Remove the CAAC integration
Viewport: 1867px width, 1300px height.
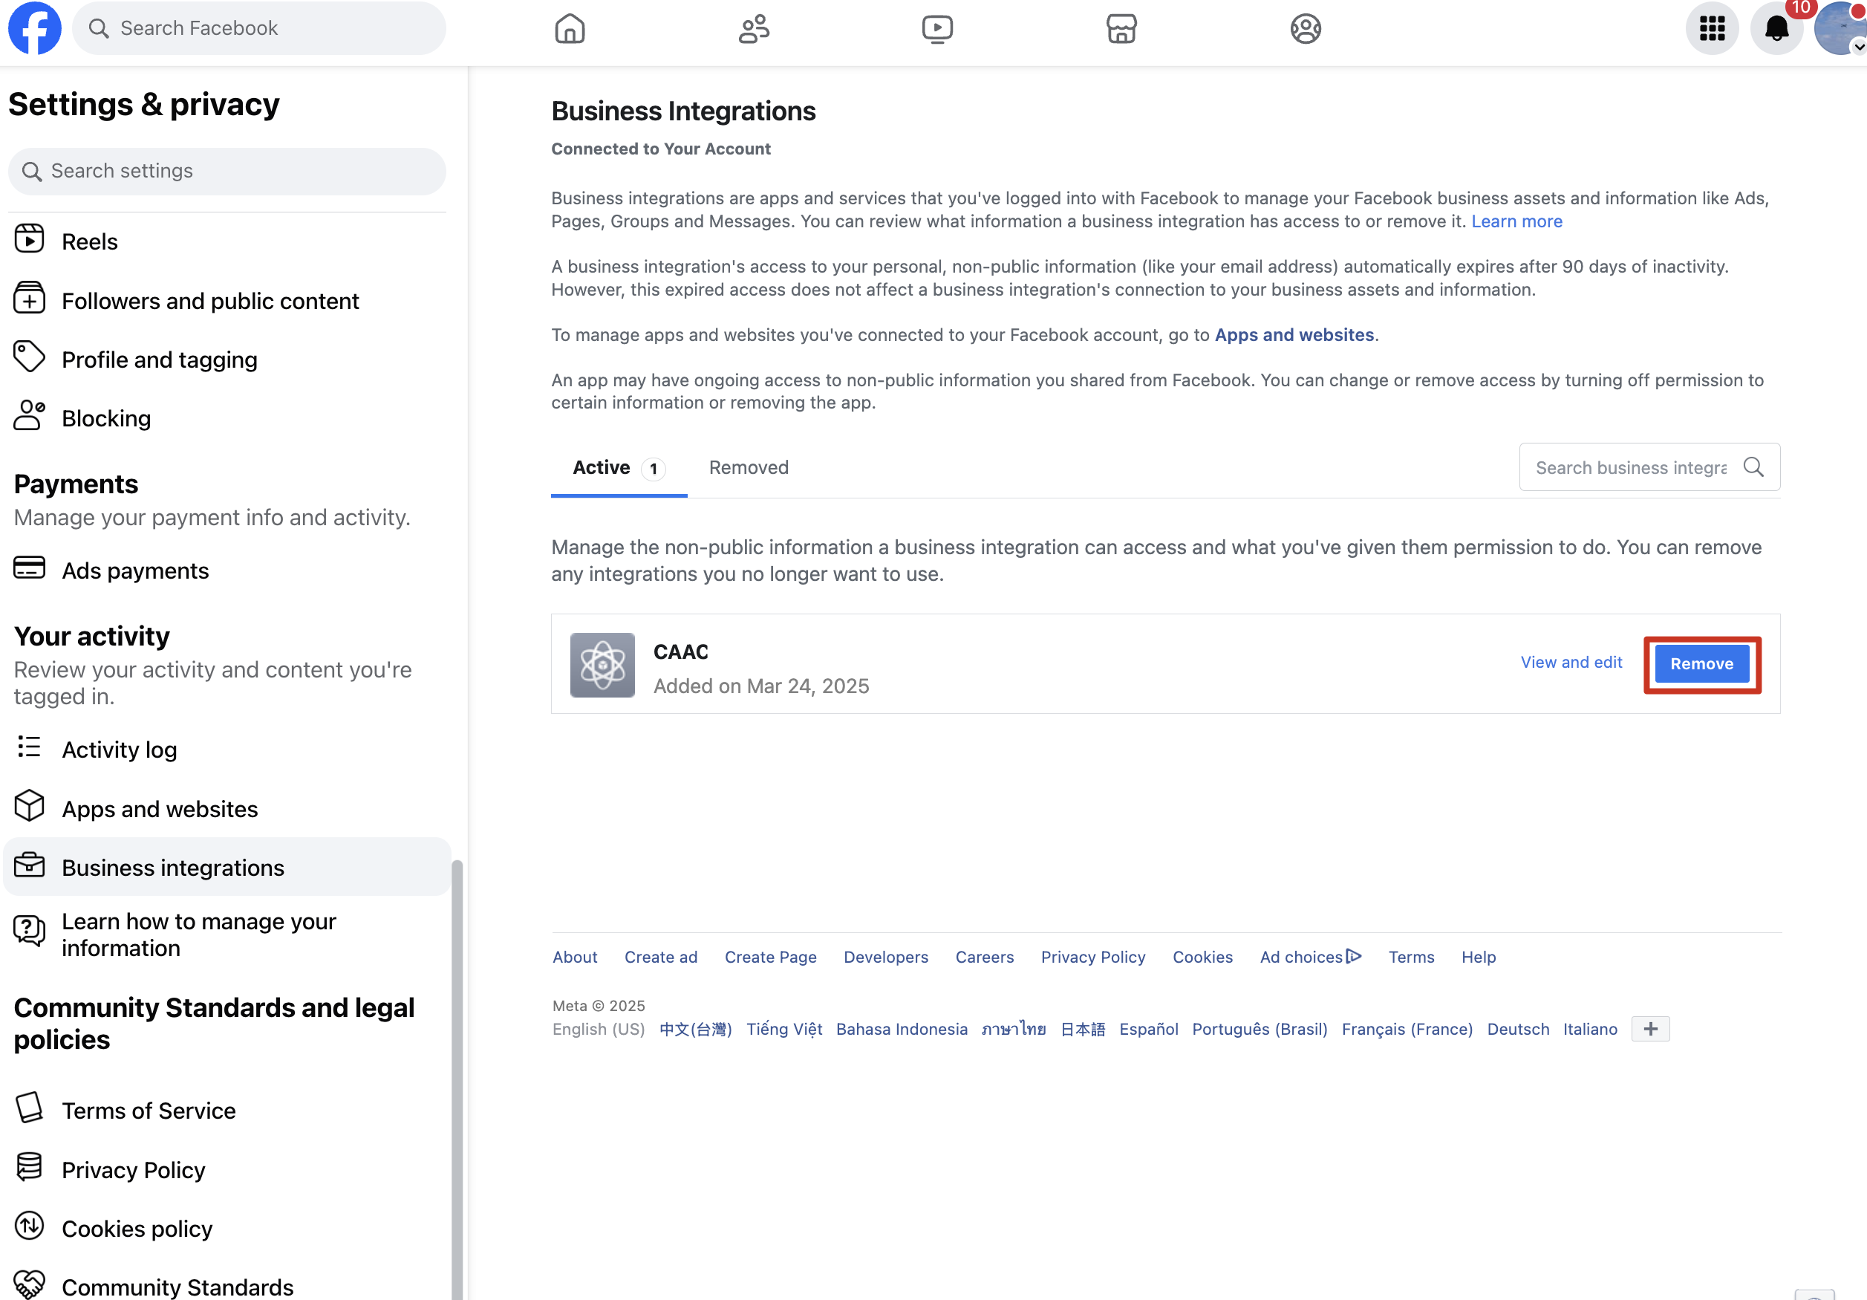tap(1701, 664)
